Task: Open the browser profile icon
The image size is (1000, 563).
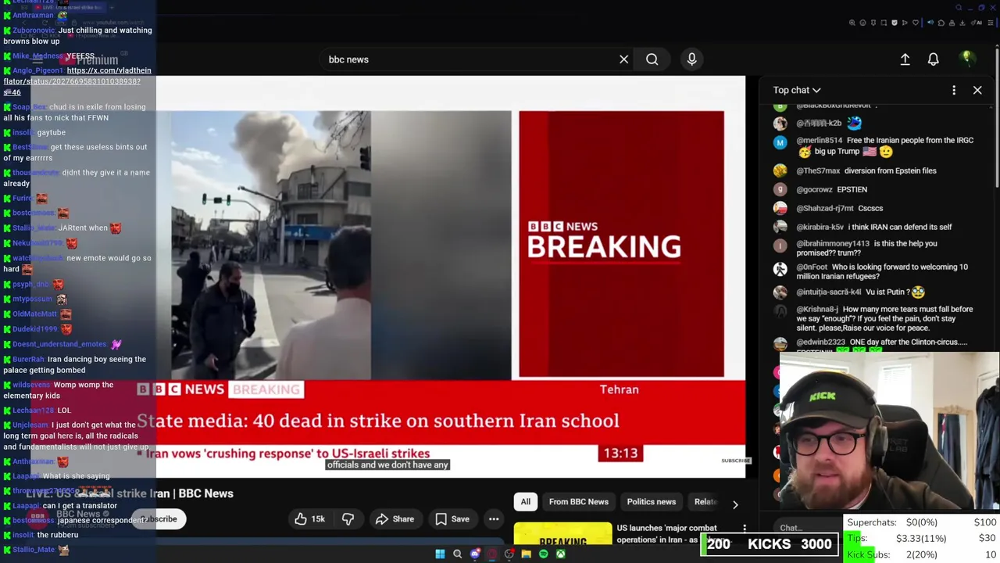Action: click(x=952, y=23)
